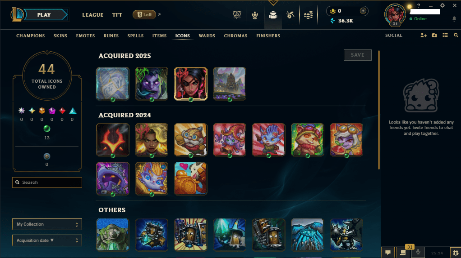This screenshot has height=258, width=461.
Task: Click the add friend folder icon
Action: point(434,36)
